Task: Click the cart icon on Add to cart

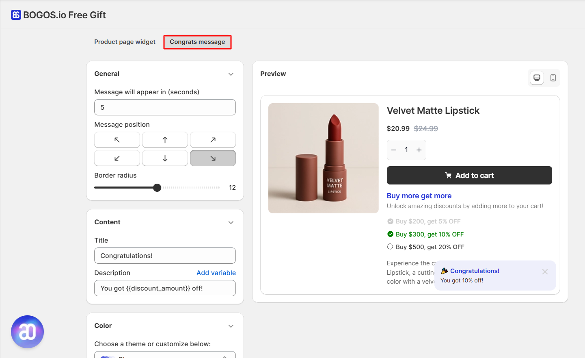Action: [448, 175]
